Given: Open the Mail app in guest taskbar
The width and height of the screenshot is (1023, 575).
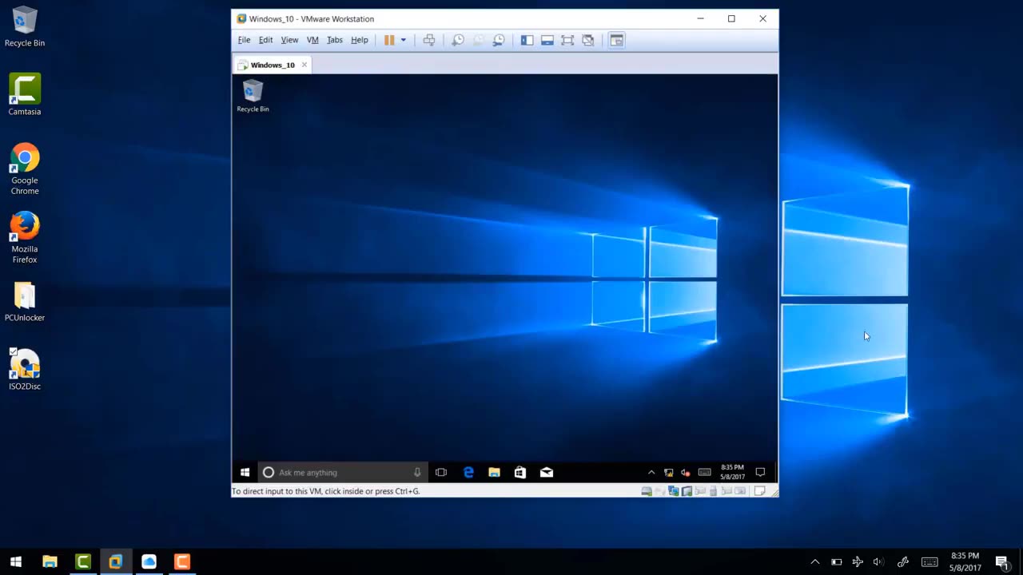Looking at the screenshot, I should [547, 472].
